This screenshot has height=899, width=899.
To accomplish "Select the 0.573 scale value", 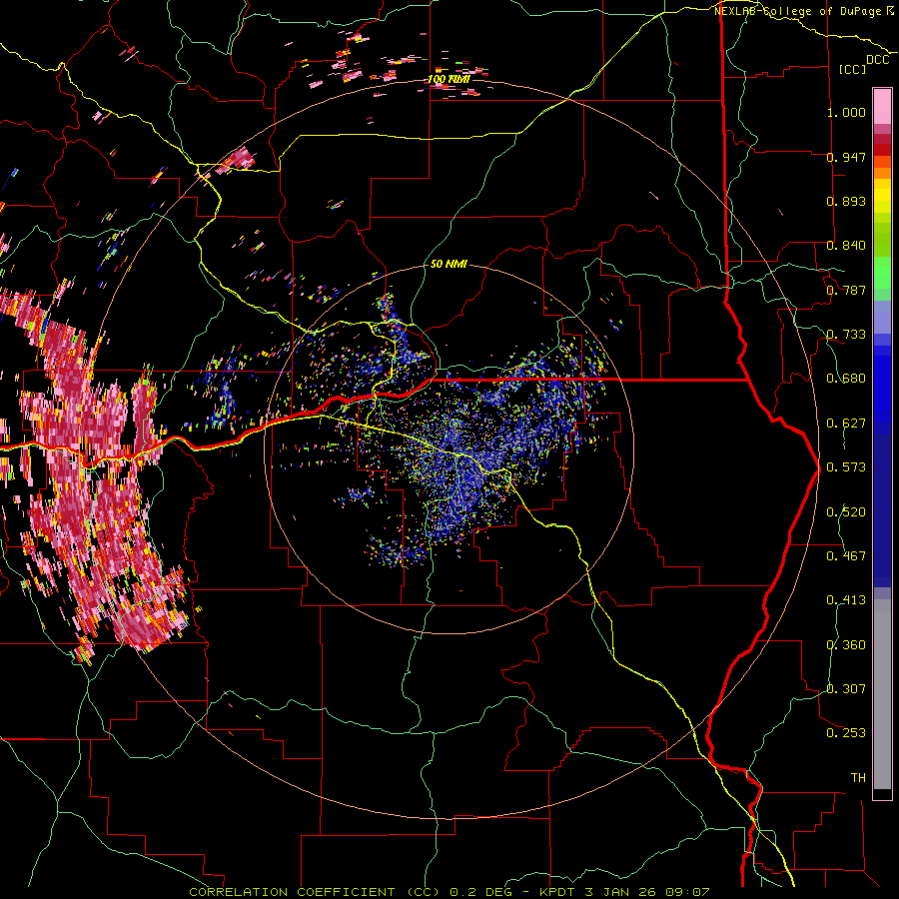I will pos(846,467).
